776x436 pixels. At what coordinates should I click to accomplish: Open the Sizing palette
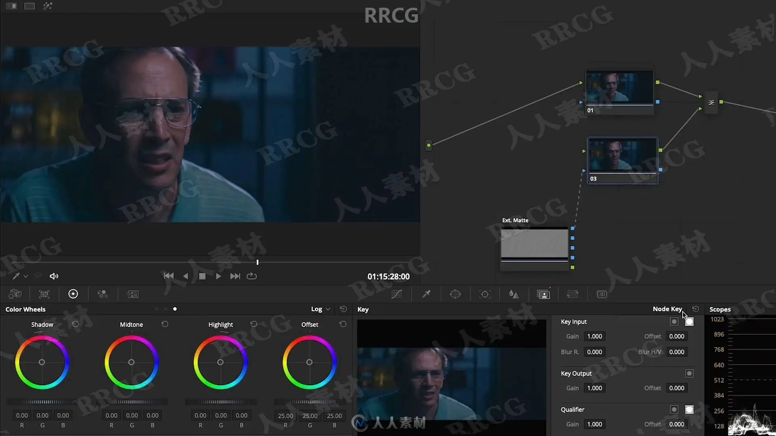[x=573, y=294]
